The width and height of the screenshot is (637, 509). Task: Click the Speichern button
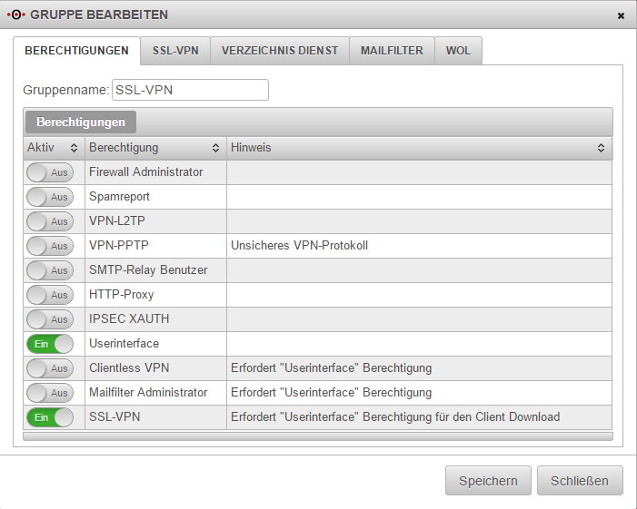[488, 481]
